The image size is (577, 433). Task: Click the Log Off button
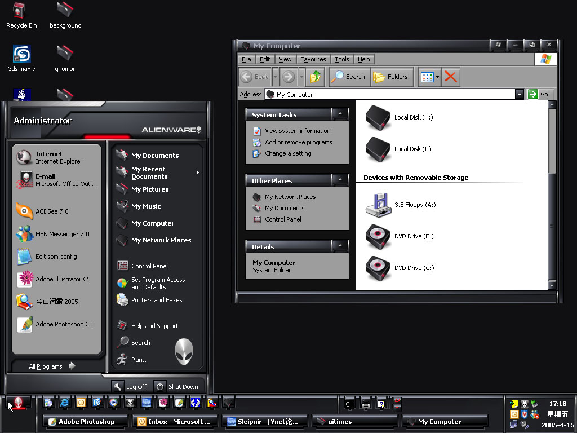click(130, 387)
